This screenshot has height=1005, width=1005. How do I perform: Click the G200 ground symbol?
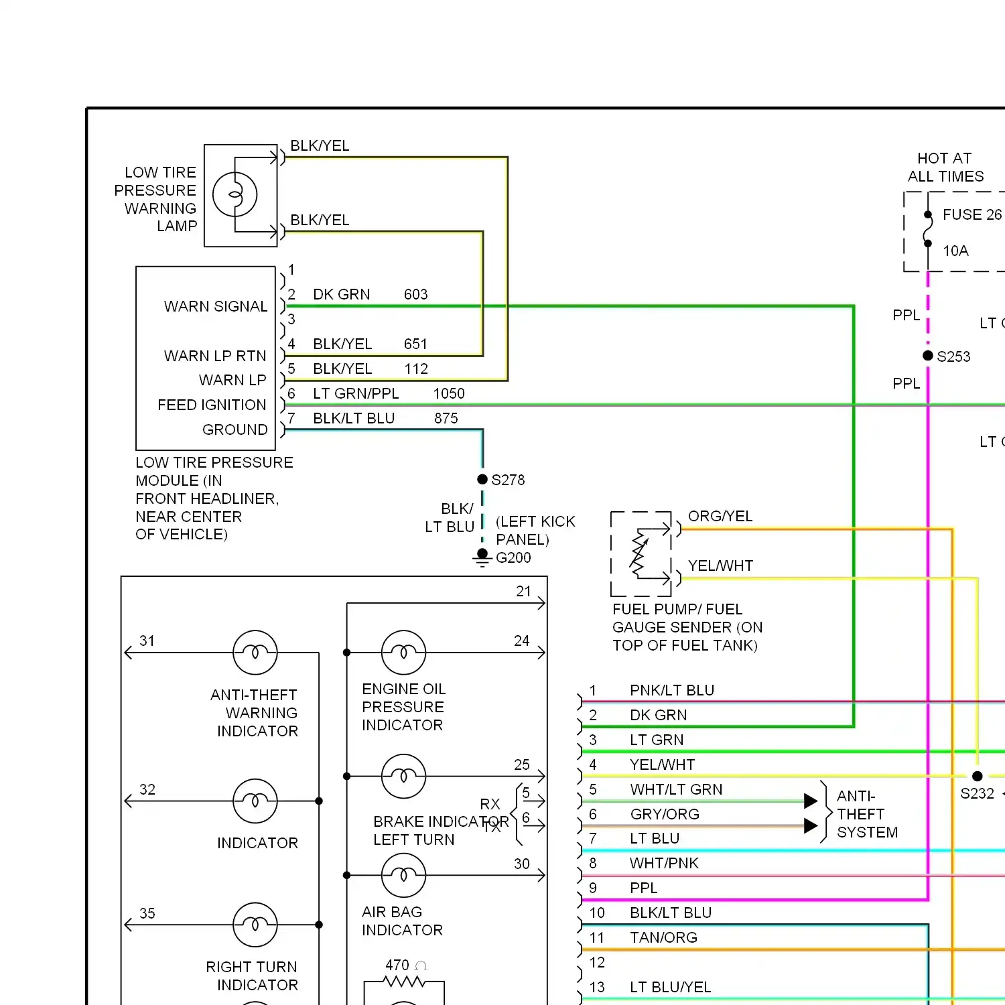(482, 557)
